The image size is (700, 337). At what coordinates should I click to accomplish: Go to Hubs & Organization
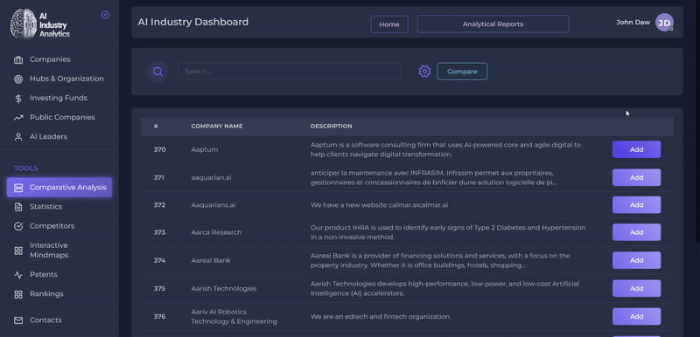click(x=66, y=79)
